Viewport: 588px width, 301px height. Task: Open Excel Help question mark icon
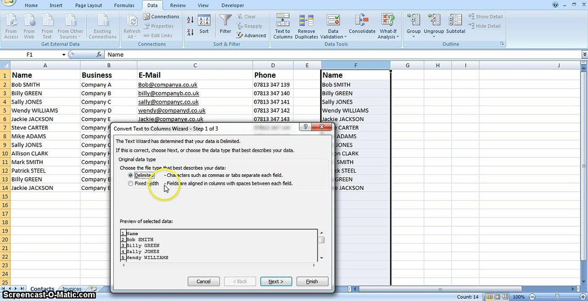[x=555, y=5]
